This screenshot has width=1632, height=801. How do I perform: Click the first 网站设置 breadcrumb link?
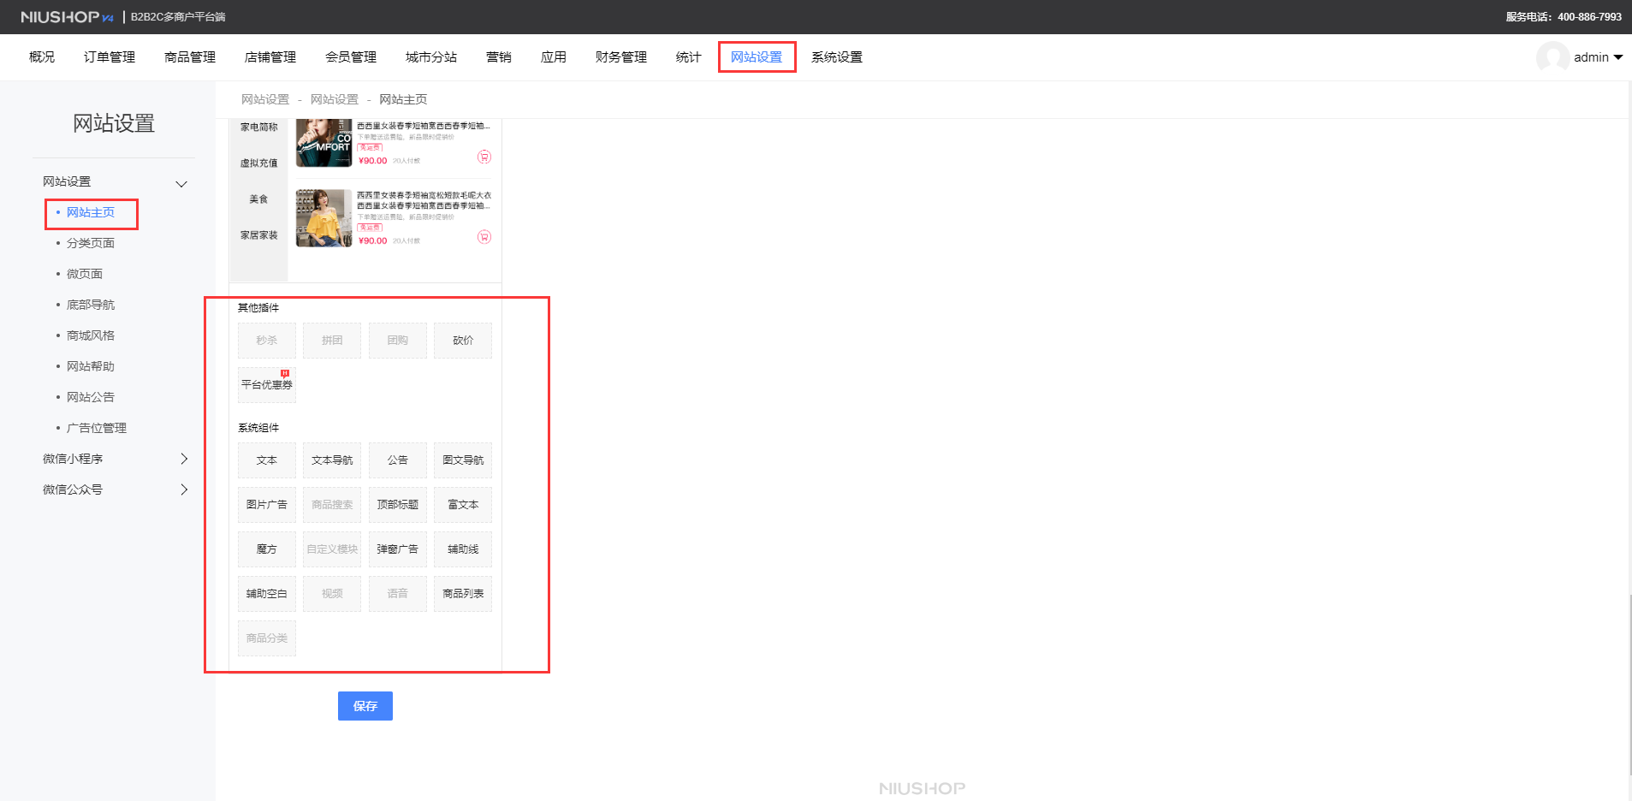[265, 99]
